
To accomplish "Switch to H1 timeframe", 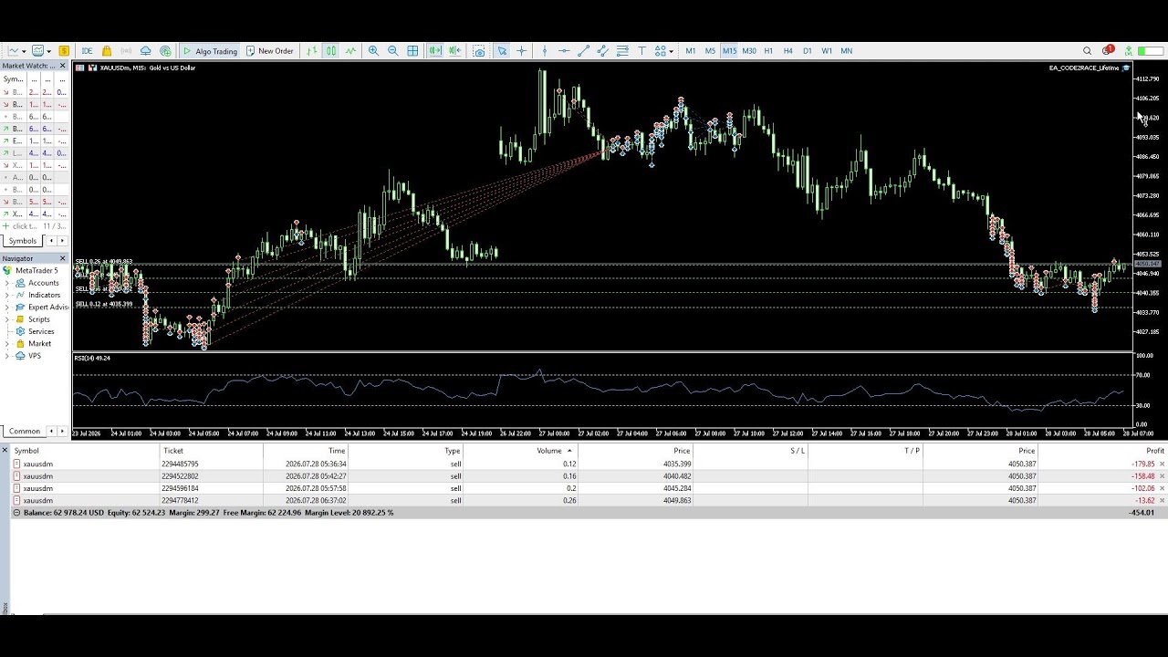I will click(768, 51).
